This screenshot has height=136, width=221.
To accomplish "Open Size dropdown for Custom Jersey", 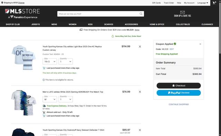I will coord(50,61).
